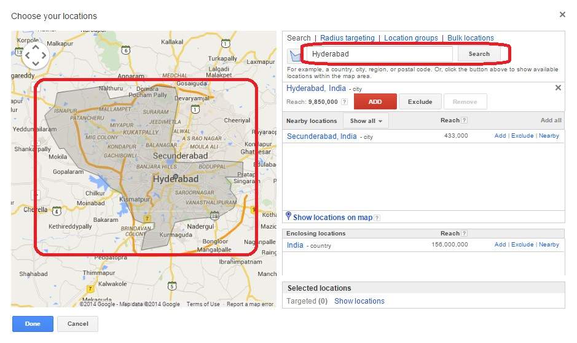577x343 pixels.
Task: Pan the map down with the down arrow
Action: (35, 64)
